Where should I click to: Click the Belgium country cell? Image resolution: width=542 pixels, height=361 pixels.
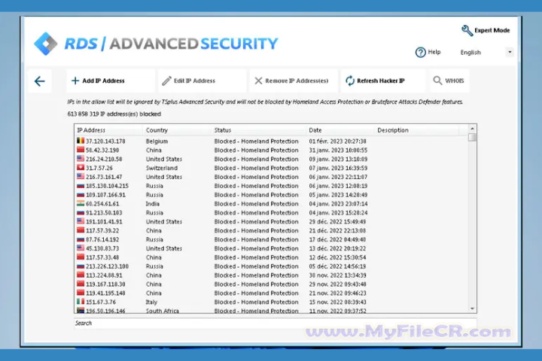pyautogui.click(x=157, y=141)
